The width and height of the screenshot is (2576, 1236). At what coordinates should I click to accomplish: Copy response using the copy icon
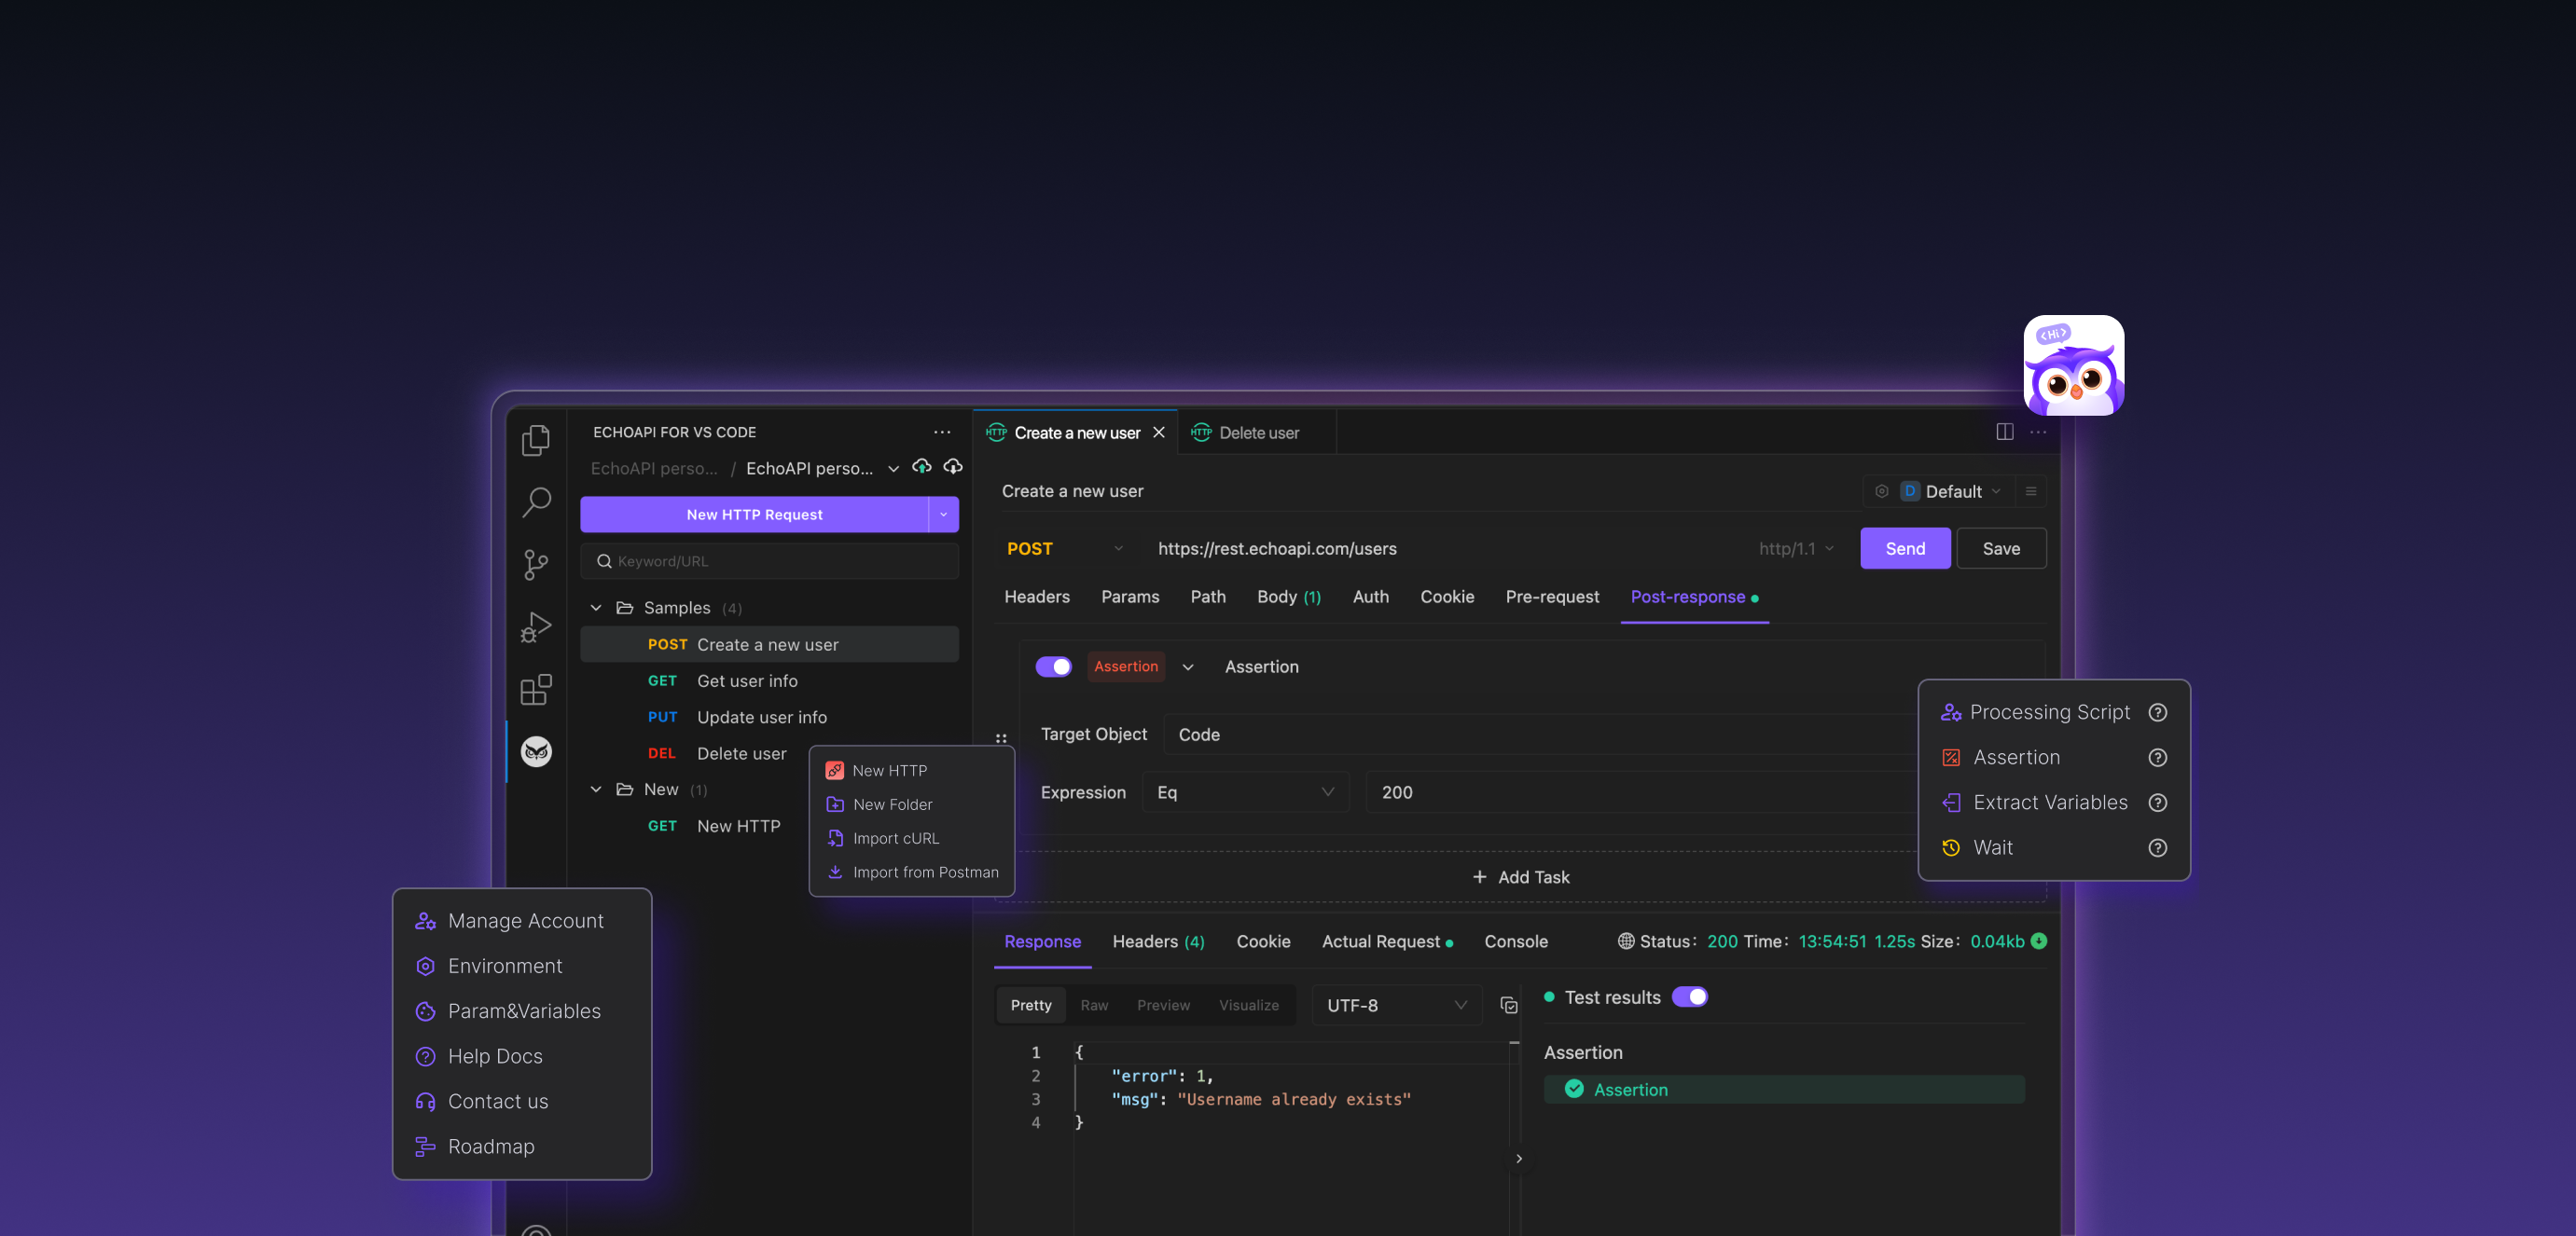[1509, 1005]
